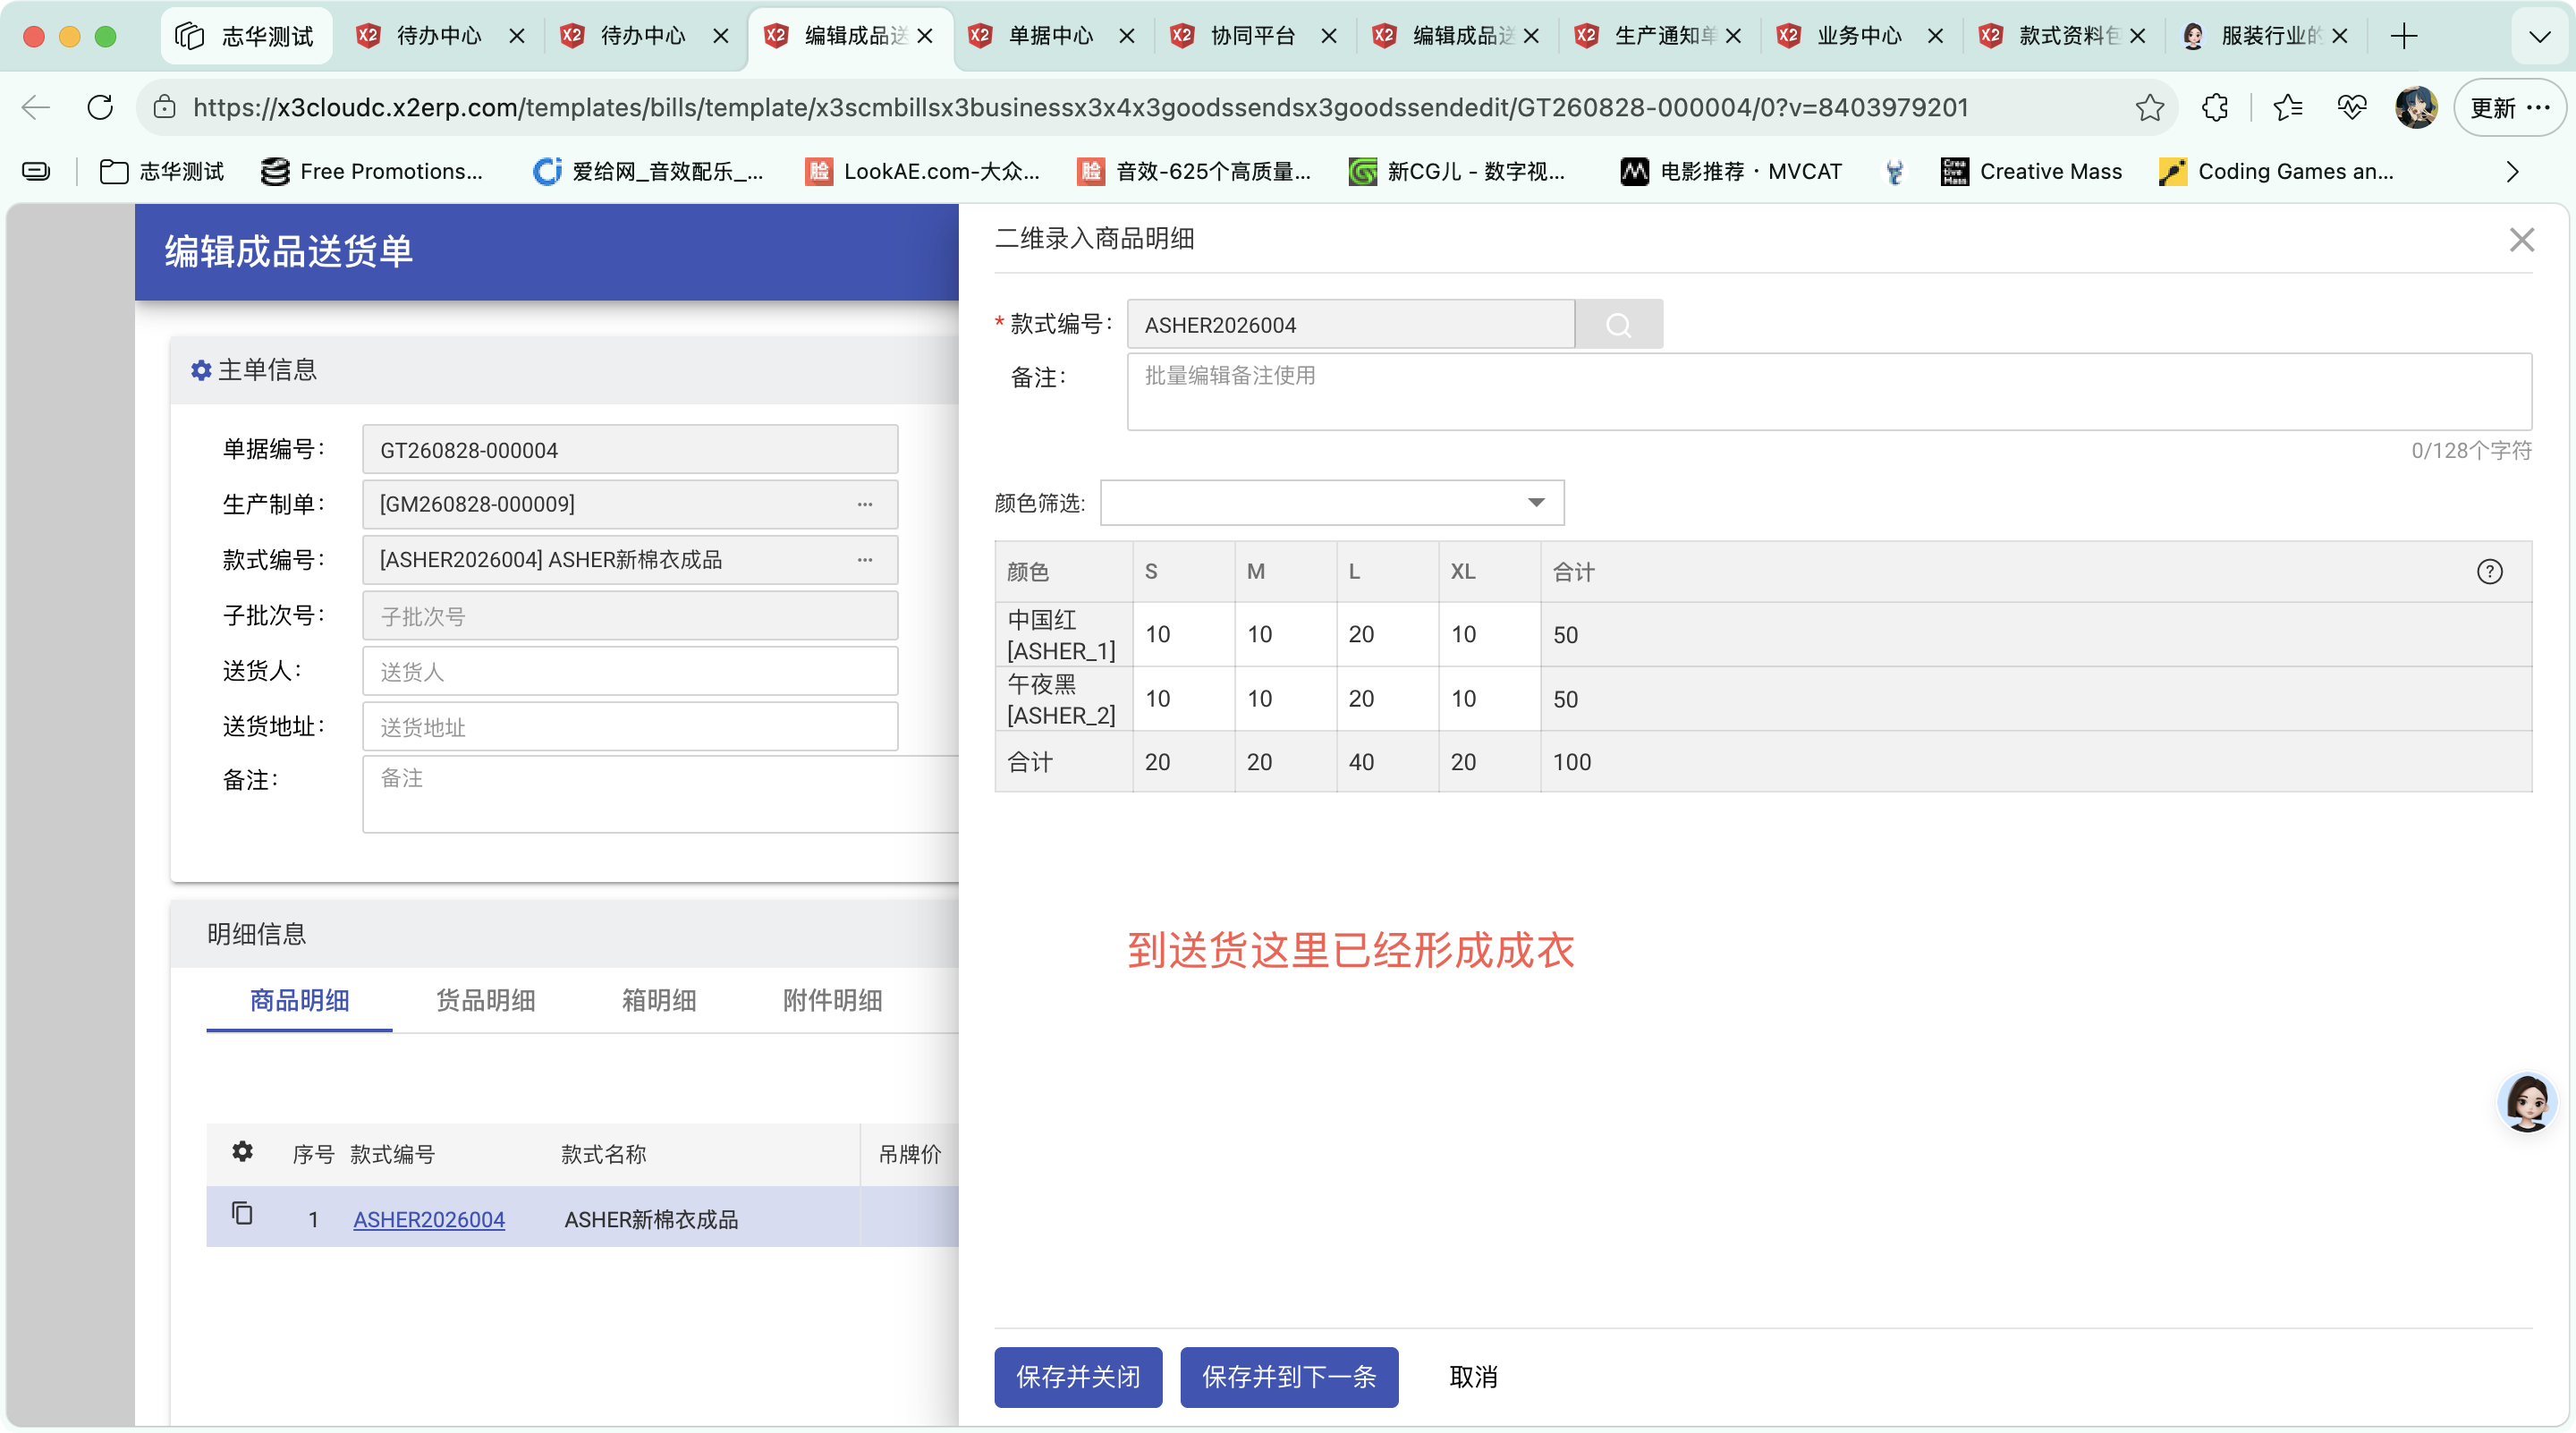View site information lock icon
Image resolution: width=2576 pixels, height=1433 pixels.
coord(165,107)
